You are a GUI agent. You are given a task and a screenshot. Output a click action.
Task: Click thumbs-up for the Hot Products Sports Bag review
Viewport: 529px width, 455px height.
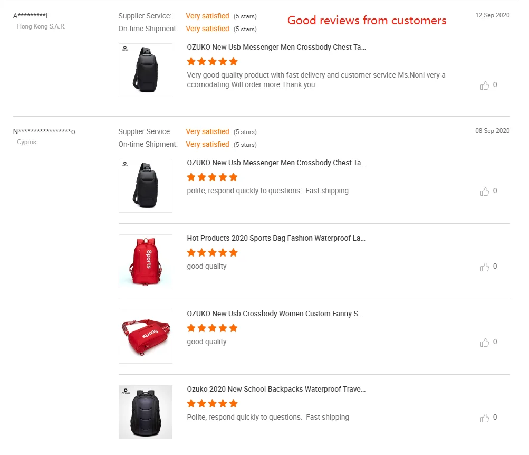(x=485, y=267)
